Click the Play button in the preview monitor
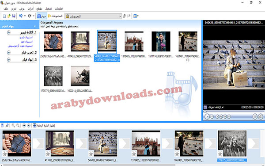Screen dimensions: 265x166 [x=207, y=116]
